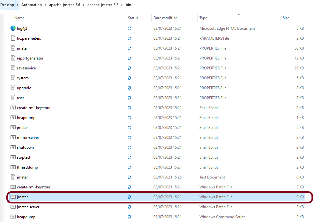Select the threaddump shell script file name
The height and width of the screenshot is (222, 315).
click(27, 167)
